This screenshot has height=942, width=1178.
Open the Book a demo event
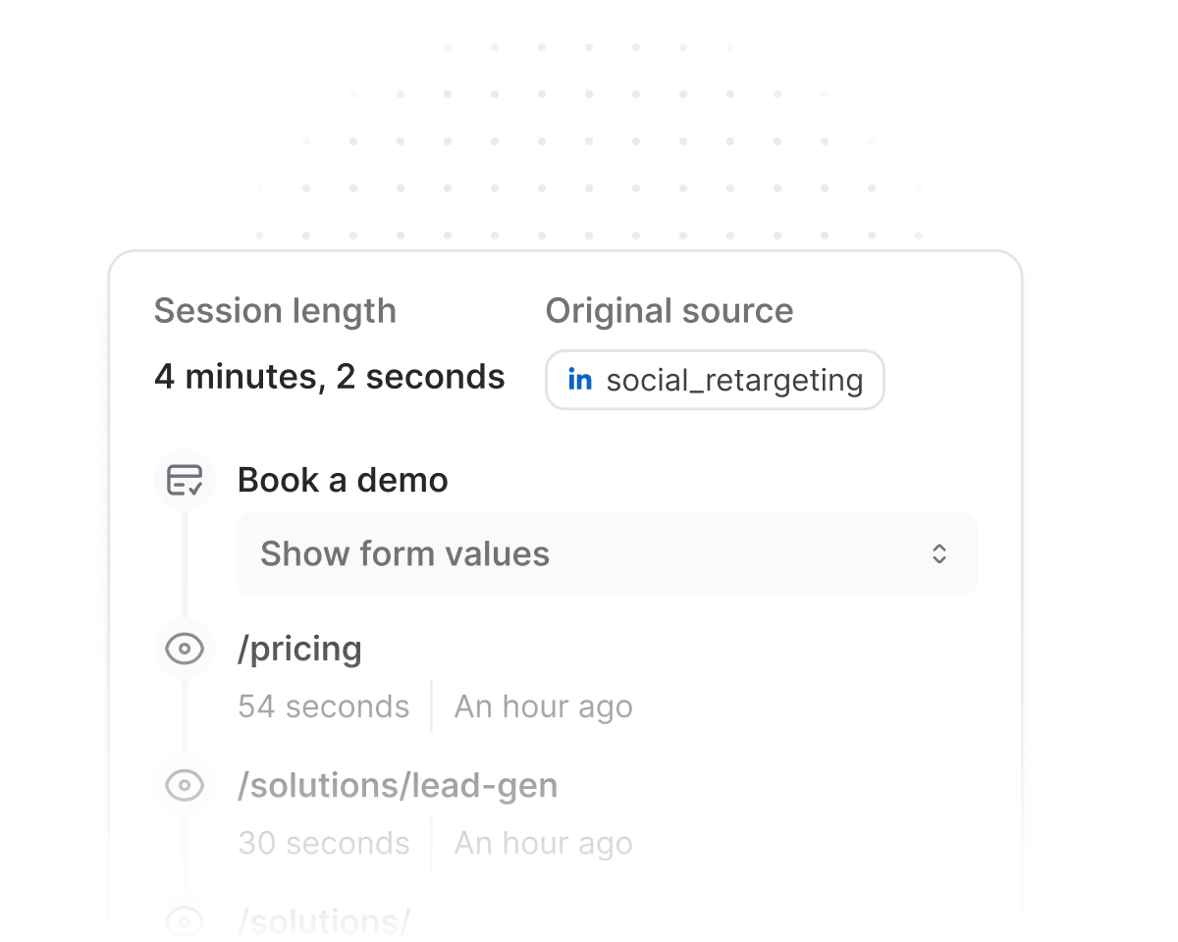click(343, 480)
